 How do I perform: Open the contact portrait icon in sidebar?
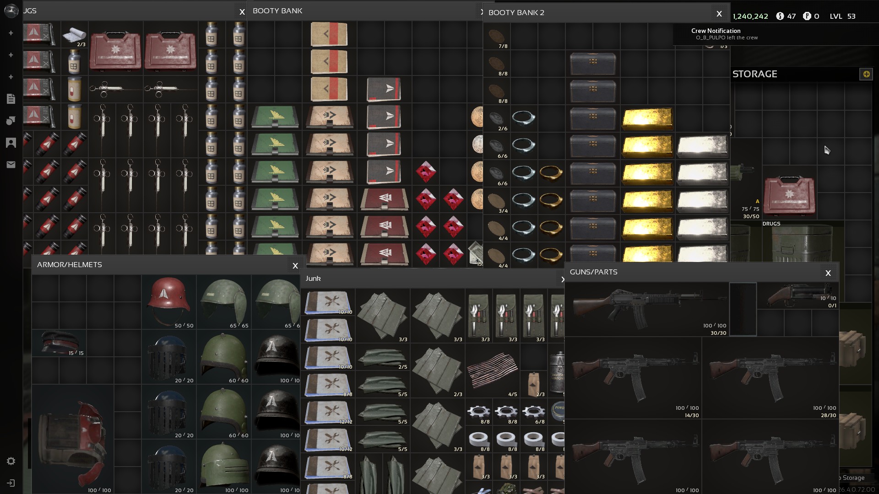coord(11,143)
